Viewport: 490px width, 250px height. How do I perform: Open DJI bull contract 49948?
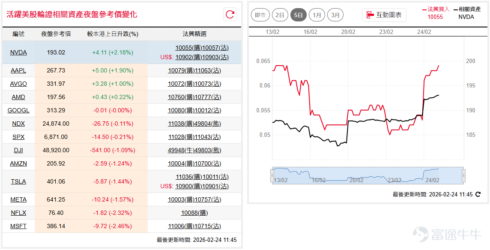pos(181,150)
